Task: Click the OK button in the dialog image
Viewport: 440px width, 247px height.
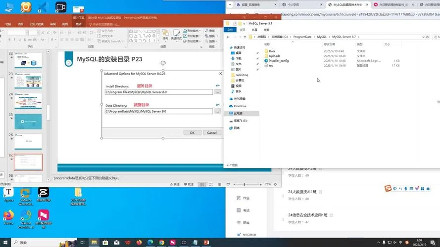Action: 192,133
